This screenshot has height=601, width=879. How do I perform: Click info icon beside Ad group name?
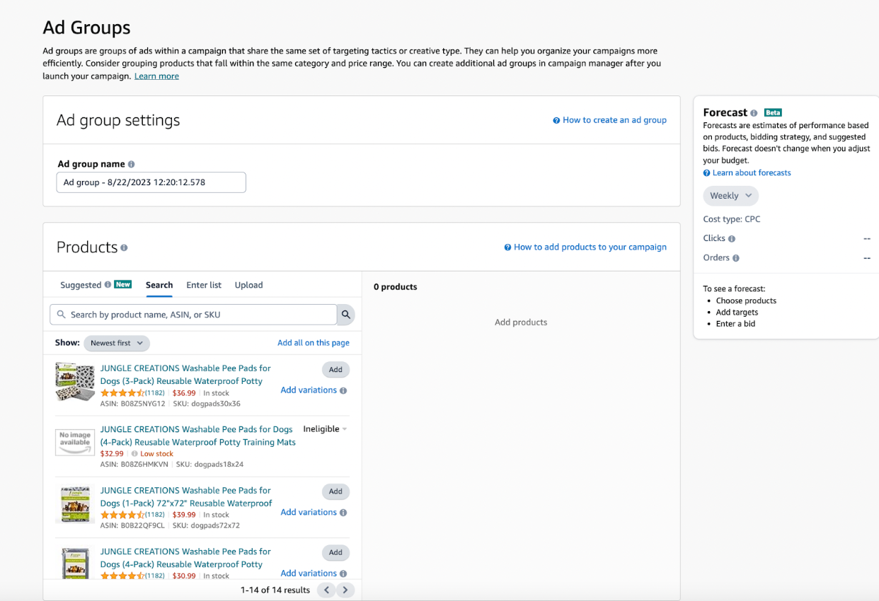[132, 164]
